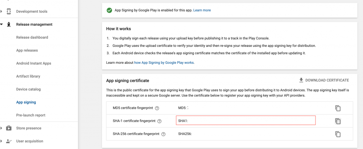Open Store presence menu
This screenshot has height=149, width=363.
coord(29,128)
